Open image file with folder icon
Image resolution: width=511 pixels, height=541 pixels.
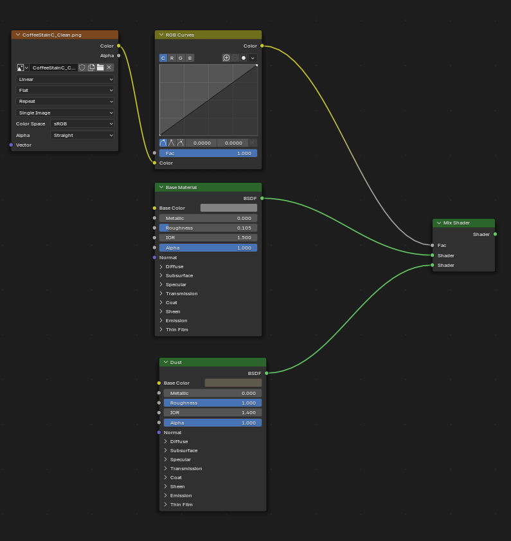100,68
